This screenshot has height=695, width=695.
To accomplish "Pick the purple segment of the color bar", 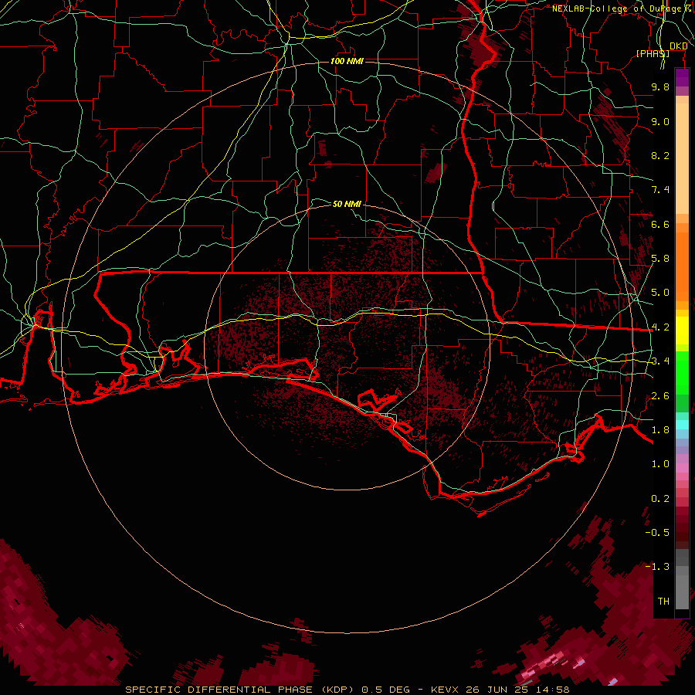I will point(682,78).
